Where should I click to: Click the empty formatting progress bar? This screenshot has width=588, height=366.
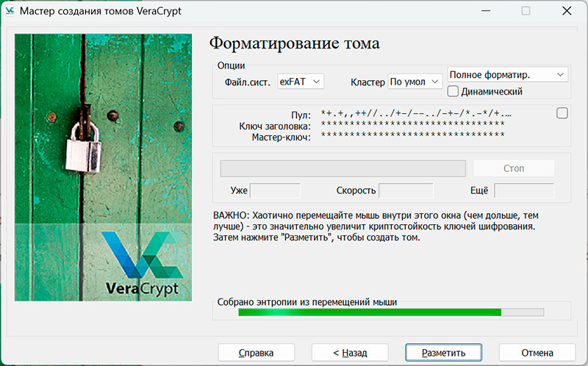[x=343, y=168]
